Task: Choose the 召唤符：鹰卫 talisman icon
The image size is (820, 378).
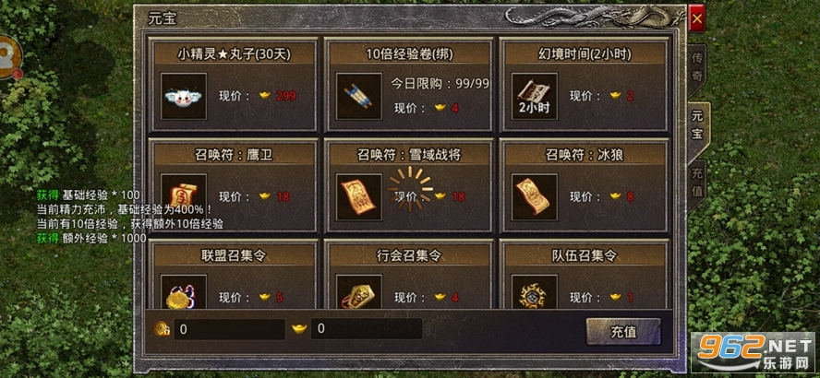Action: coord(184,196)
